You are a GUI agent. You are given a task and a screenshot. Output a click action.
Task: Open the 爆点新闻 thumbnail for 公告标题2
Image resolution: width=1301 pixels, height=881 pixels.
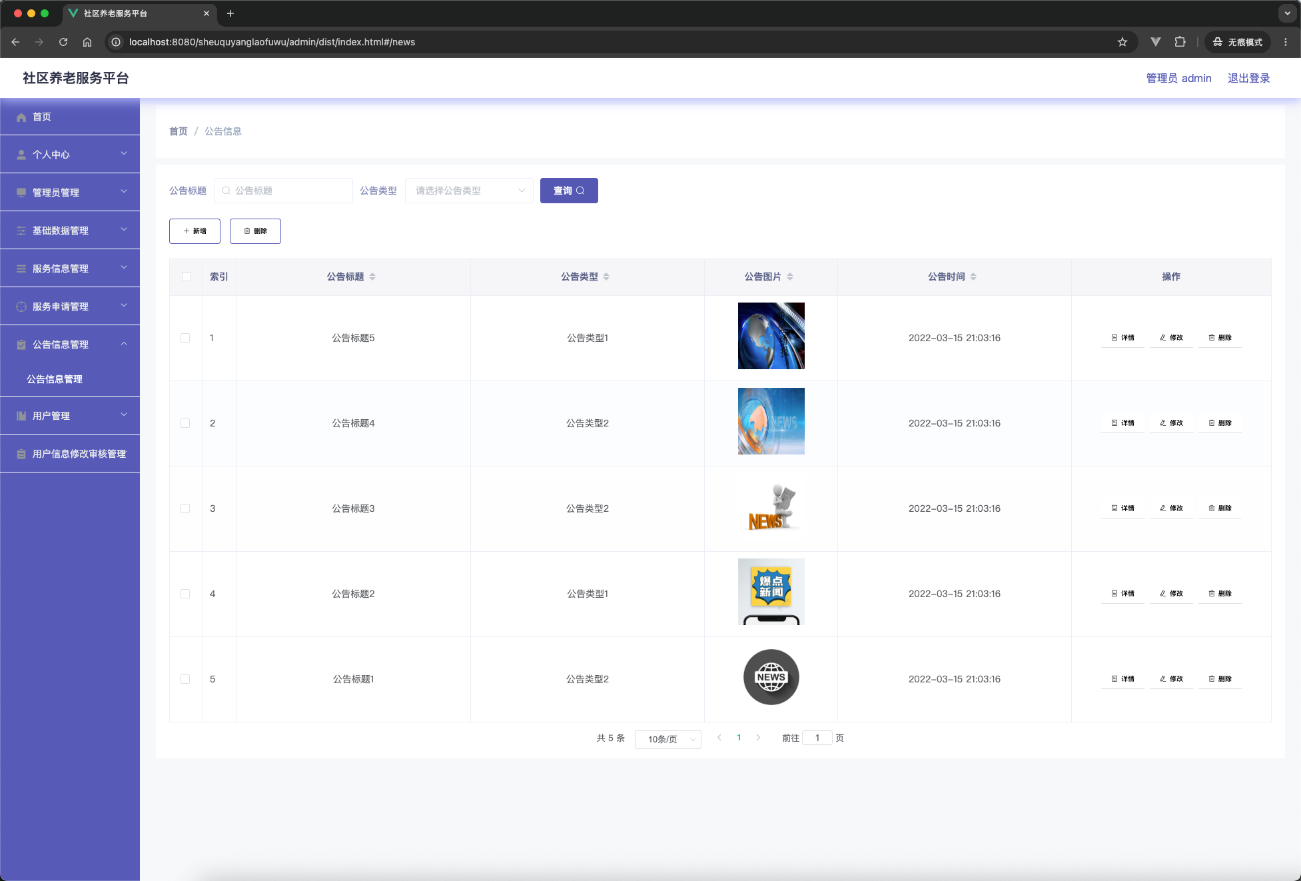[771, 592]
